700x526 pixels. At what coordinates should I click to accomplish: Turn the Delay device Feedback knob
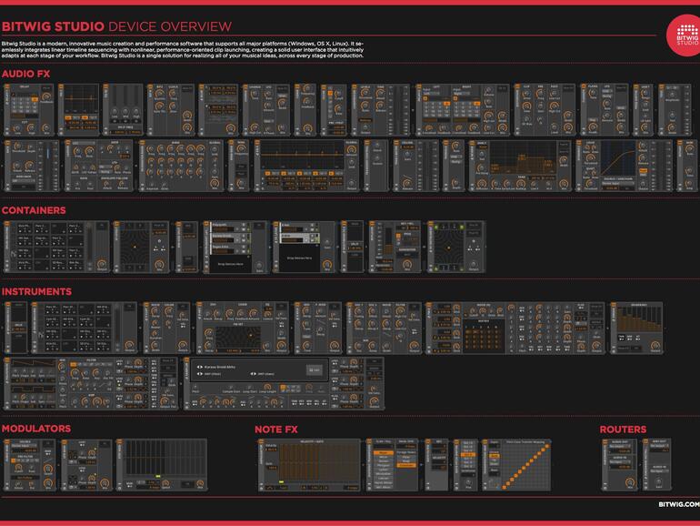(x=46, y=96)
